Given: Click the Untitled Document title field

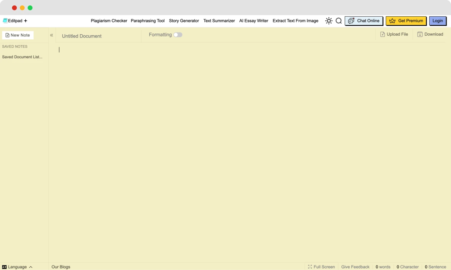Looking at the screenshot, I should (x=82, y=36).
